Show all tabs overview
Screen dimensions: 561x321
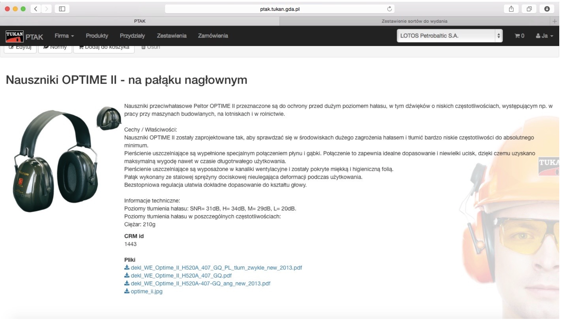click(529, 9)
